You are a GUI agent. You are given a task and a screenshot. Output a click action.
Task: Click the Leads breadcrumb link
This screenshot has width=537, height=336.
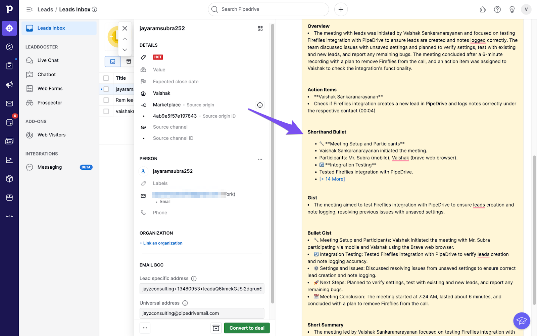45,9
